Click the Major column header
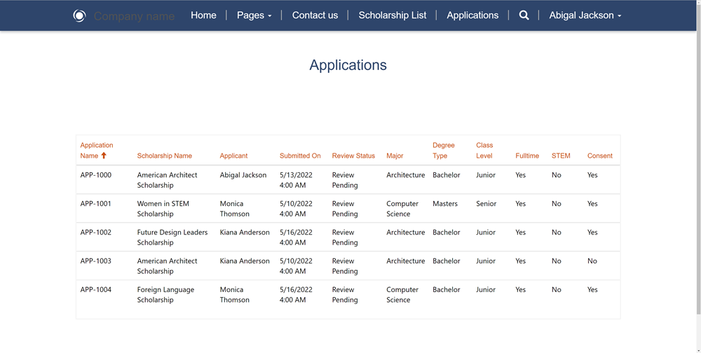Image resolution: width=701 pixels, height=353 pixels. point(395,155)
